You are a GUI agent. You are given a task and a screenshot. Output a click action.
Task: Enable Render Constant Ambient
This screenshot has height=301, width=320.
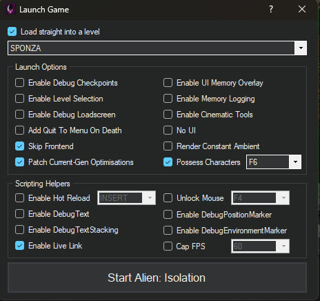(168, 146)
